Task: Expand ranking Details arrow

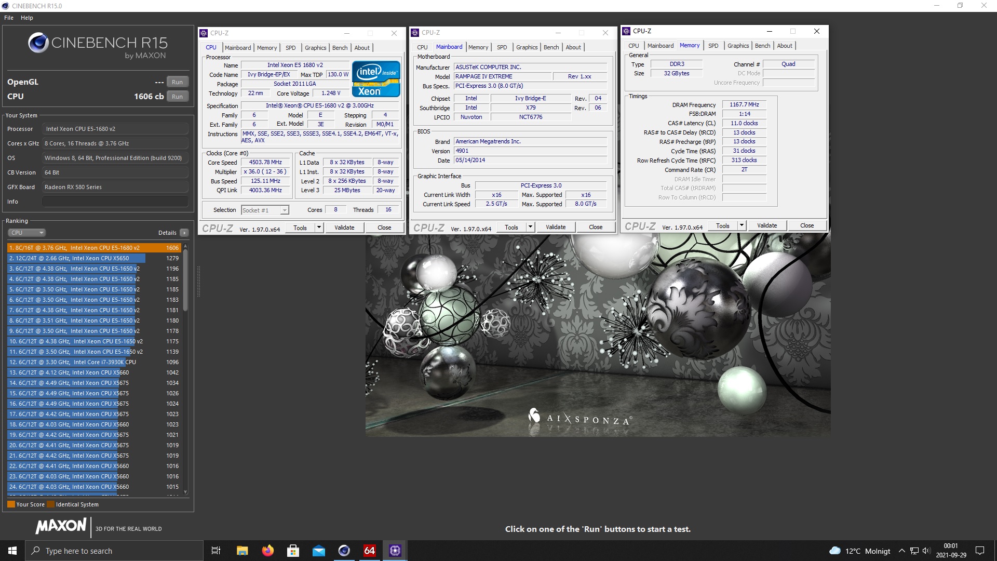Action: pos(184,233)
